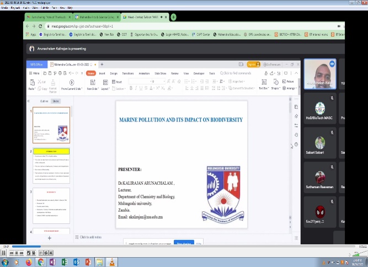Click the From Current Slide icon

(71, 83)
